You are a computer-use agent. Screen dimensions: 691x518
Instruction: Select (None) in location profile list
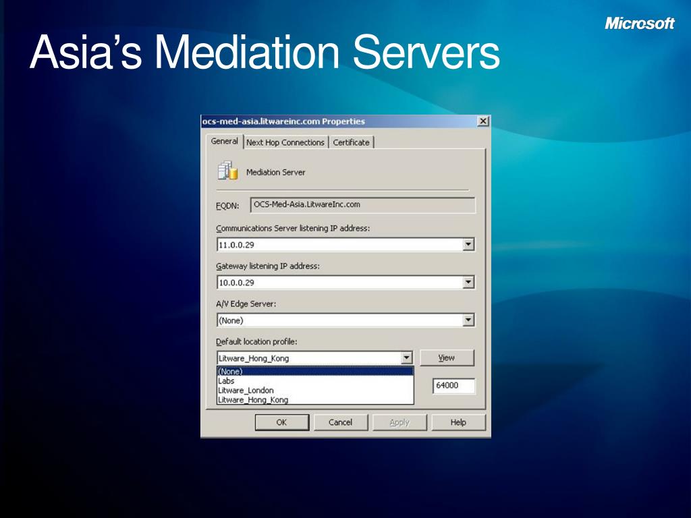pos(316,372)
